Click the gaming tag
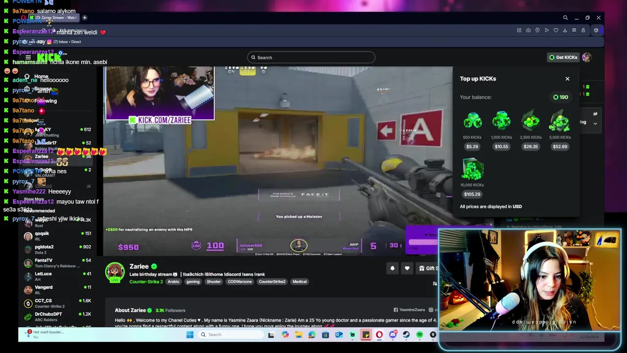The image size is (627, 353). click(x=193, y=281)
